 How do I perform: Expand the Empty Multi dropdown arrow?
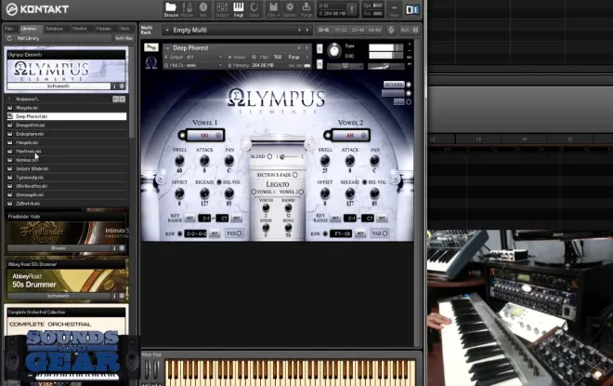[x=167, y=30]
